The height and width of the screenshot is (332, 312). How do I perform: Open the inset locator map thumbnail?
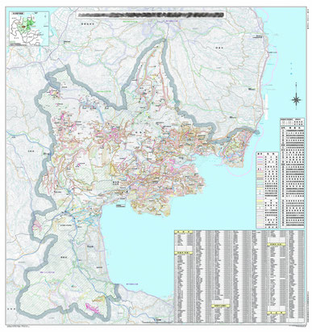29,29
